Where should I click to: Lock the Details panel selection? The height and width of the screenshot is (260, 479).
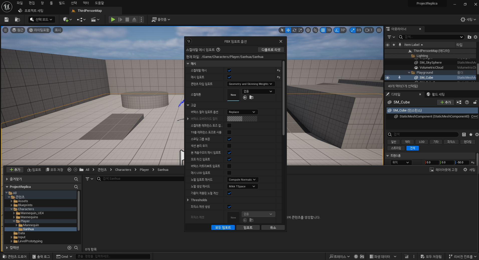tap(475, 102)
